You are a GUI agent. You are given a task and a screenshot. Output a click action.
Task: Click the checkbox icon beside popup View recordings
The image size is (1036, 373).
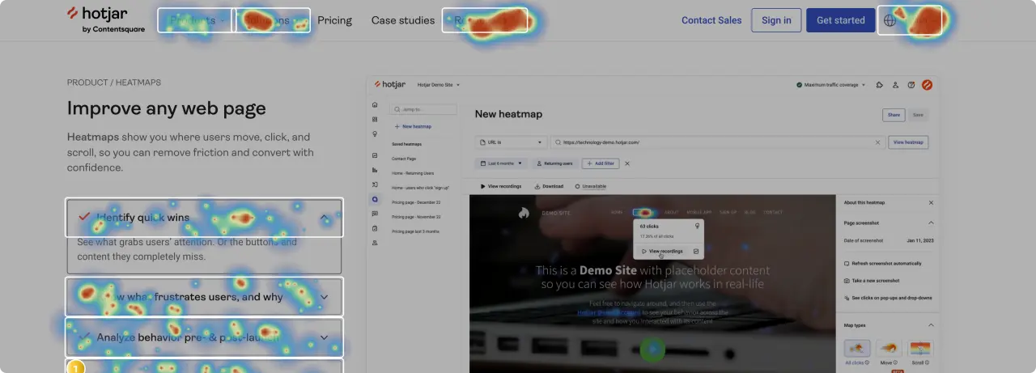[696, 252]
